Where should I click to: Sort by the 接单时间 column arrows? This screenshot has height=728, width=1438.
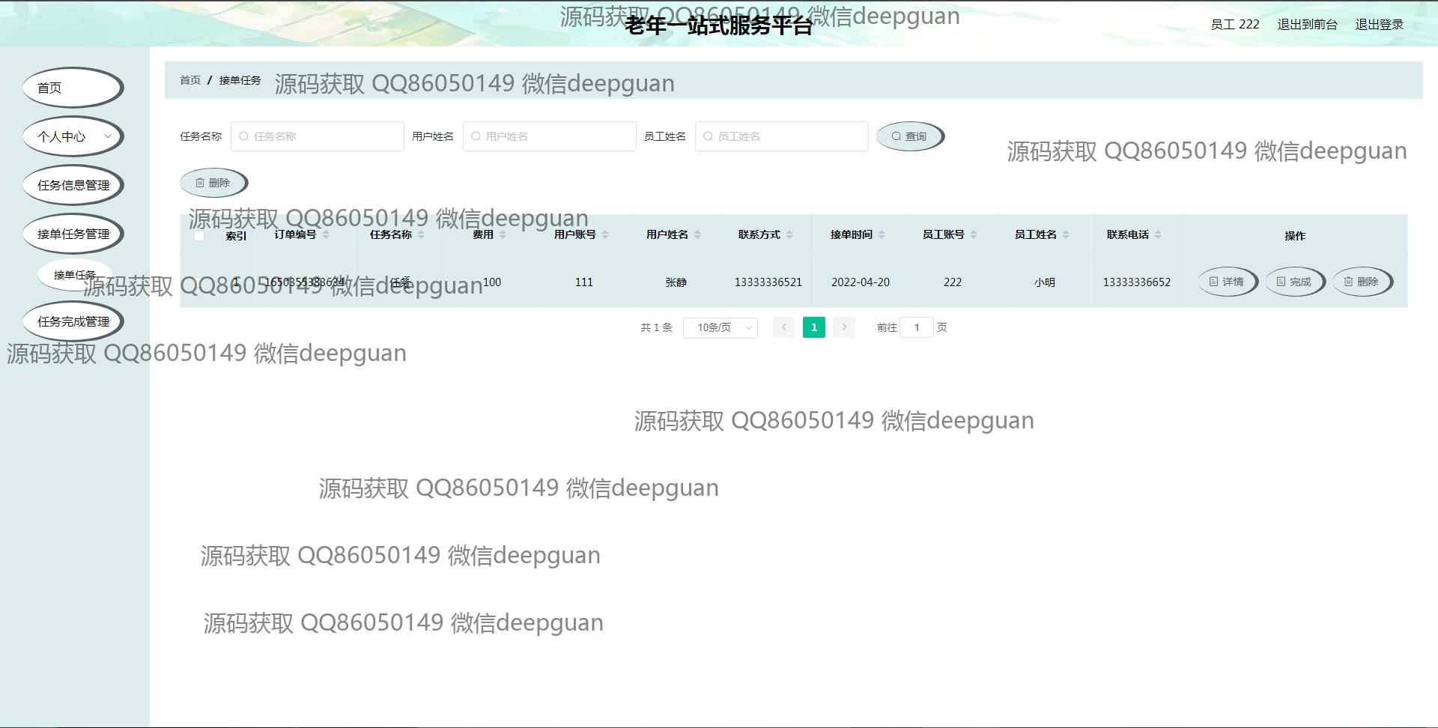point(882,235)
